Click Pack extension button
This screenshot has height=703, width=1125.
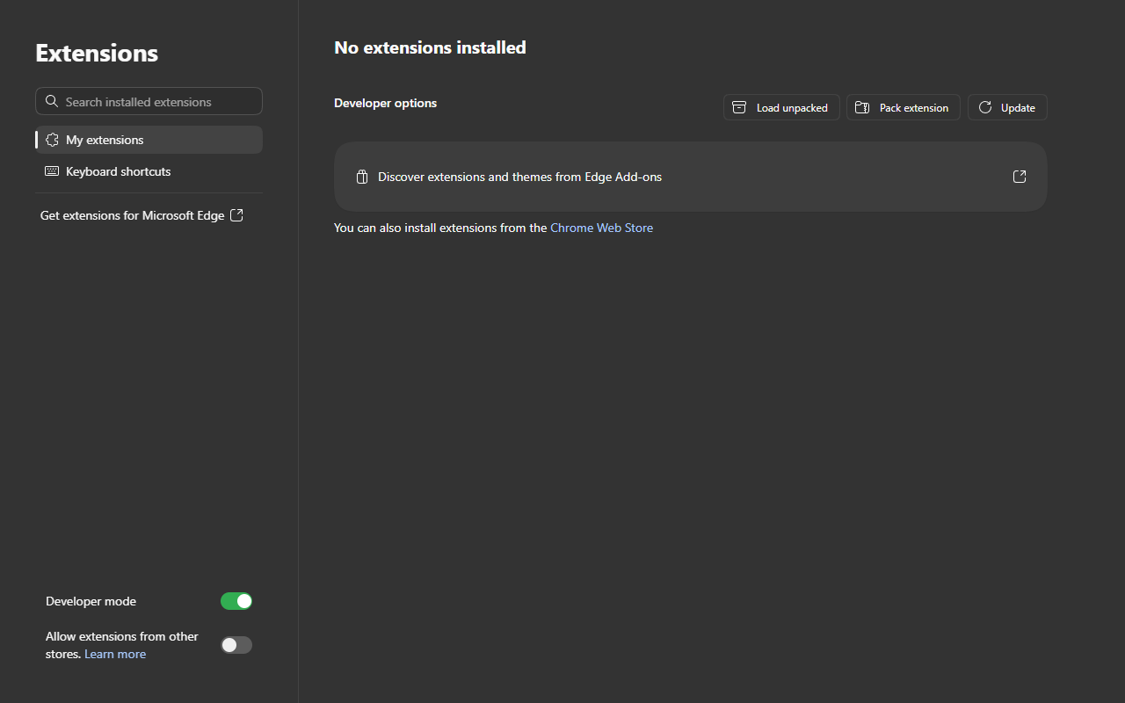904,107
